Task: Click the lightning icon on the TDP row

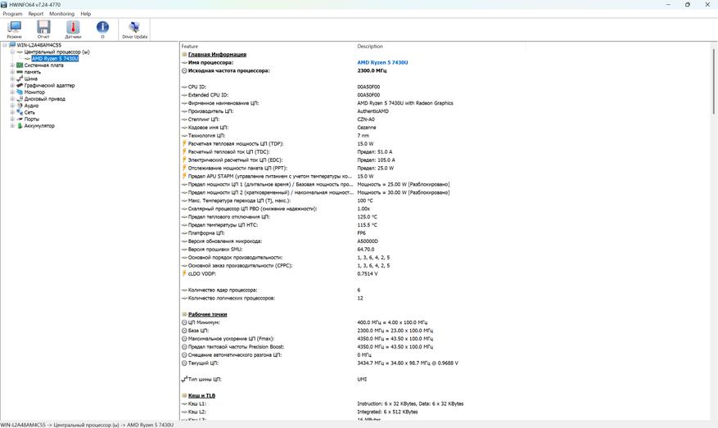Action: point(184,143)
